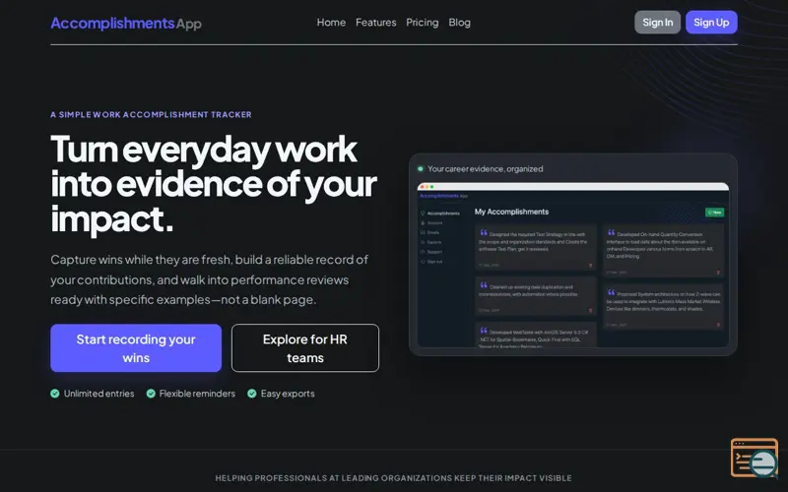Viewport: 788px width, 492px height.
Task: Click the 'Turn everyday work' headline
Action: (x=214, y=184)
